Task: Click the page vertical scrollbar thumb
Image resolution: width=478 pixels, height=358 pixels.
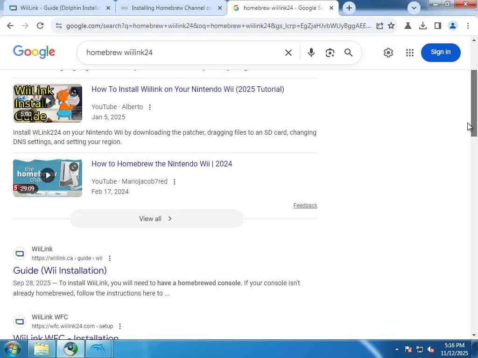Action: click(x=474, y=103)
